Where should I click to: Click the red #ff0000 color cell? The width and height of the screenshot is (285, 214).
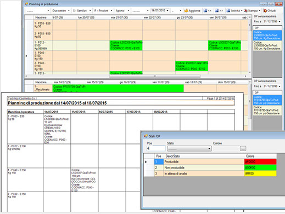coord(260,161)
